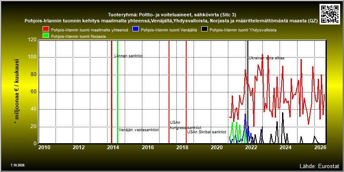The width and height of the screenshot is (344, 172).
Task: Click the y-axis value 100
Action: coord(33,58)
